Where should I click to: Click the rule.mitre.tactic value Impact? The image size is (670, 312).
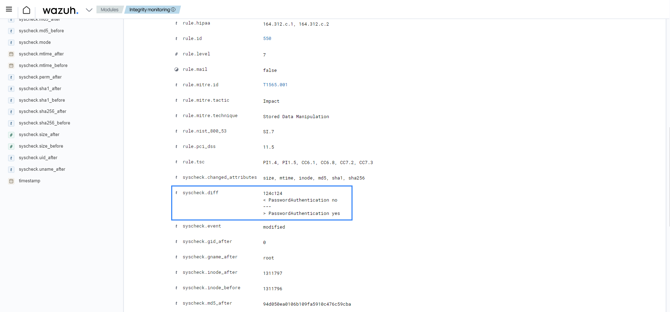click(271, 101)
